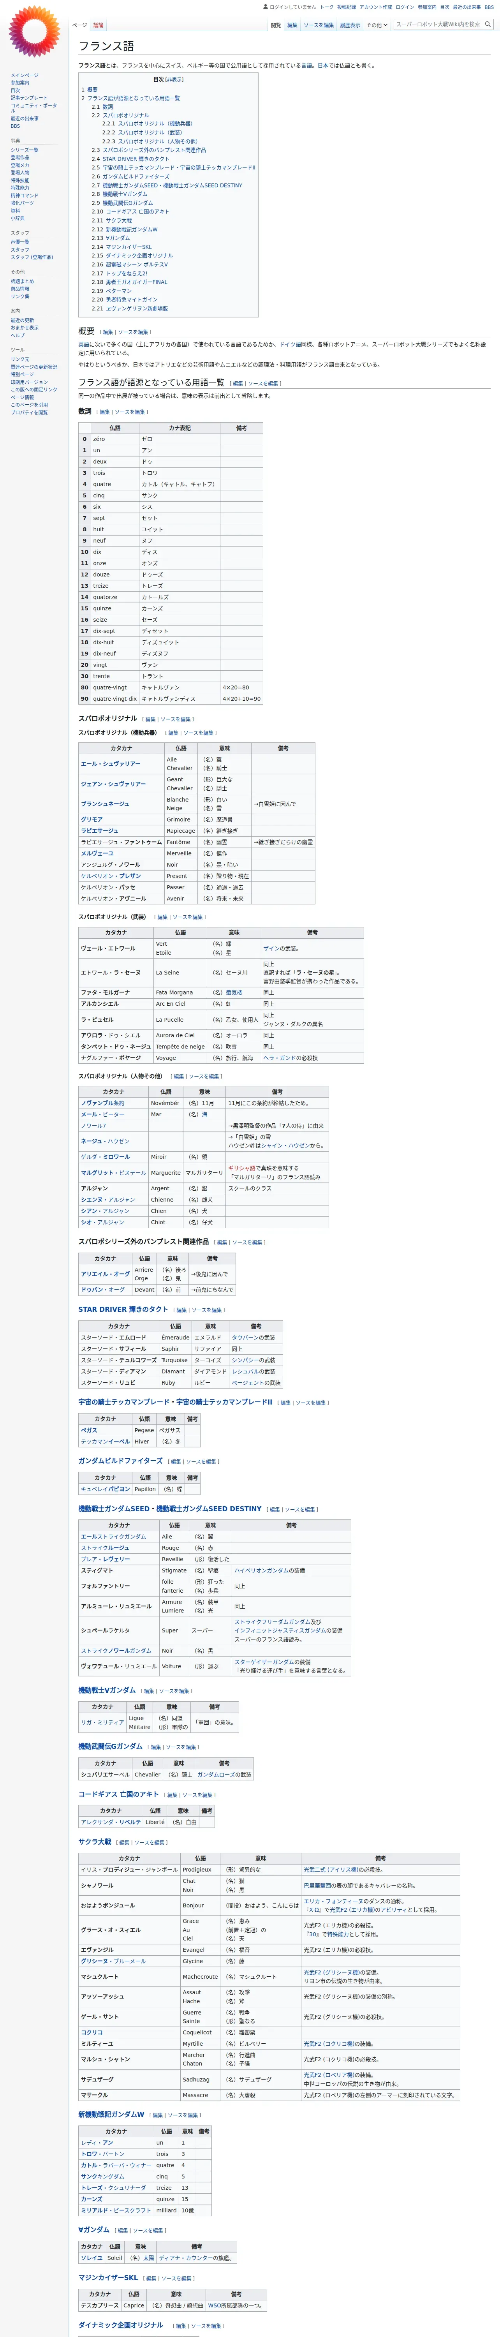Open the ページ情報 tool link

click(x=22, y=397)
